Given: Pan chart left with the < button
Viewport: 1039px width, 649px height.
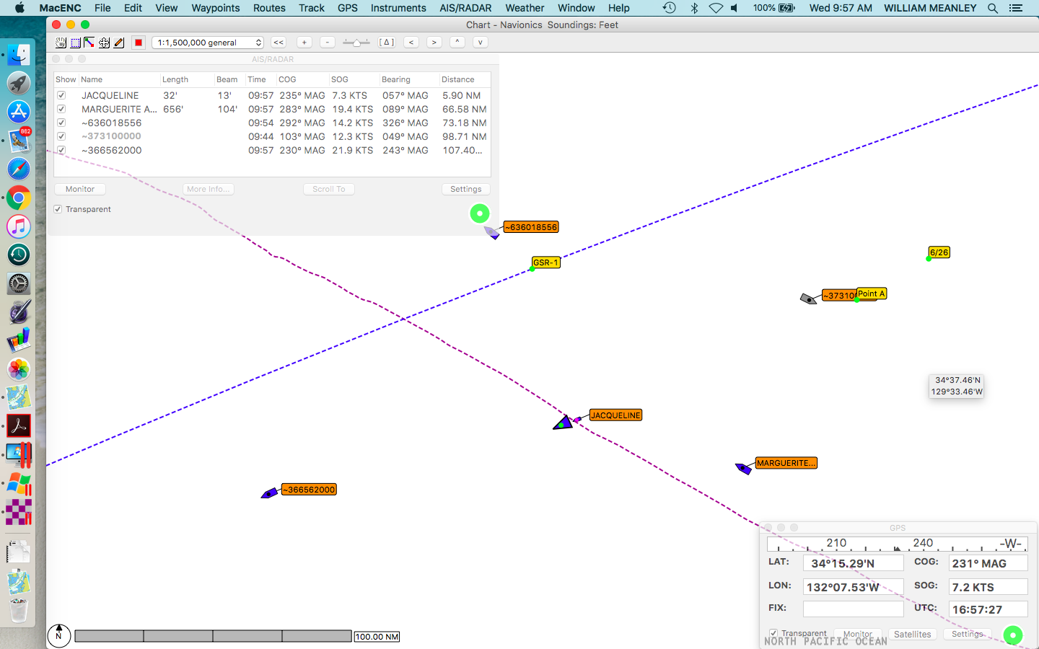Looking at the screenshot, I should point(411,43).
